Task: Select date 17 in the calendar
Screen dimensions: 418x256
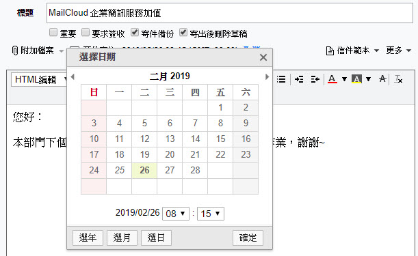Action: [x=94, y=154]
